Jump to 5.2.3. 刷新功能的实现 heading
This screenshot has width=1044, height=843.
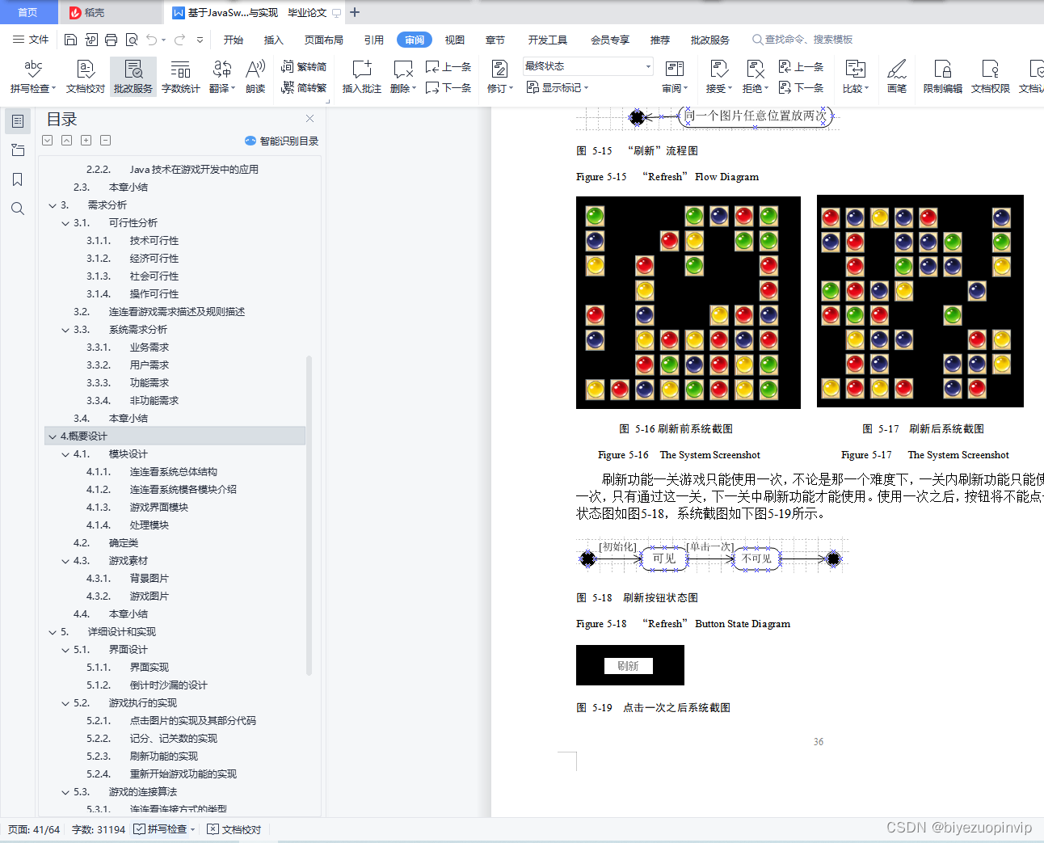click(142, 757)
